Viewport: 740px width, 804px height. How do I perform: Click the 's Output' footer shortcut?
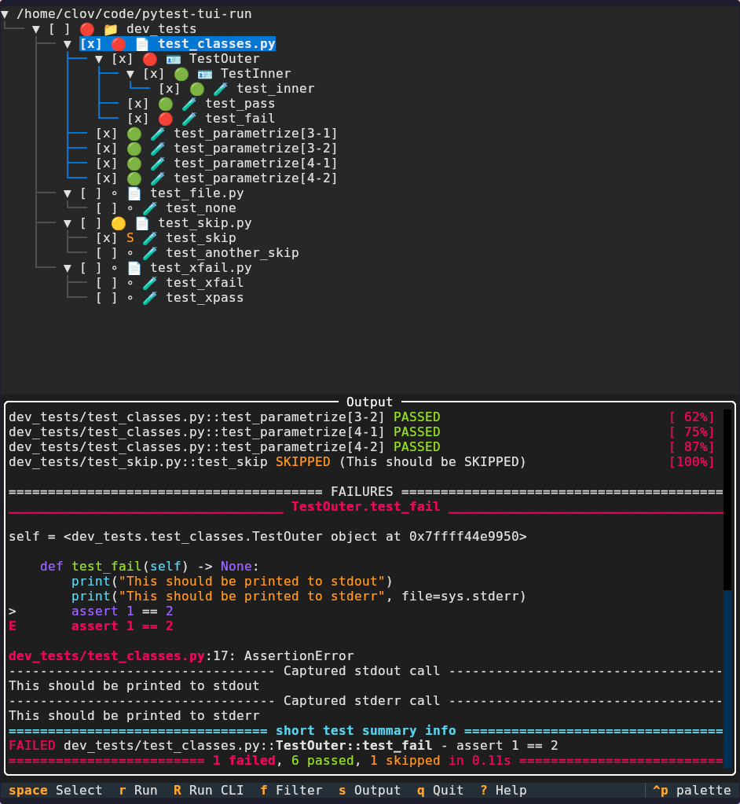[x=369, y=790]
